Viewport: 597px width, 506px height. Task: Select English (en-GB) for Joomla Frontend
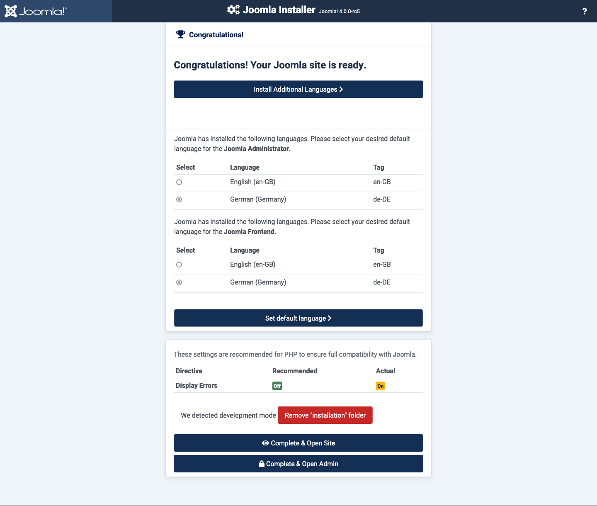179,265
